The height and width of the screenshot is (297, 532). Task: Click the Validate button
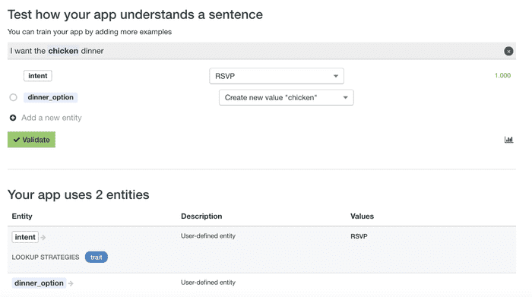[32, 140]
